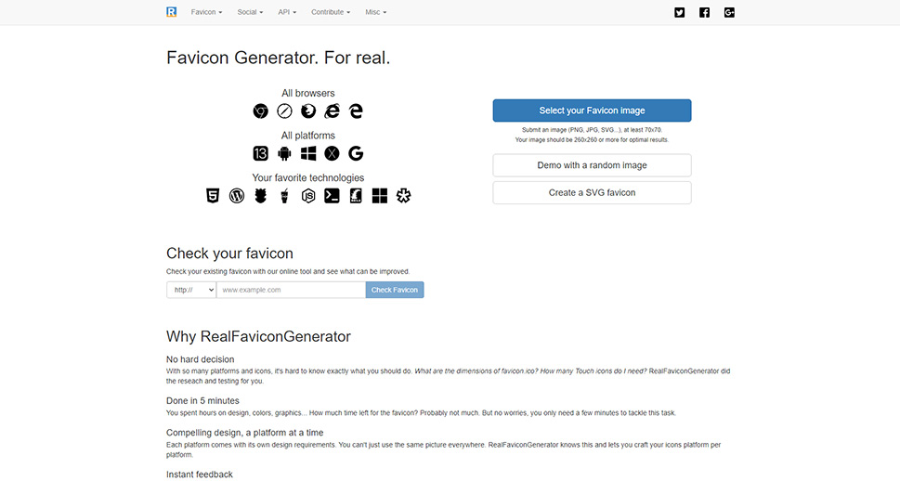The height and width of the screenshot is (481, 900).
Task: Click Select your Favicon image button
Action: 592,110
